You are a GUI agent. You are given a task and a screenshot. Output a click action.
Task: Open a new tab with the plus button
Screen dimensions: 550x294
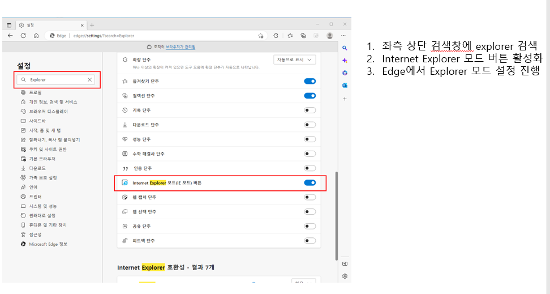[x=92, y=25]
